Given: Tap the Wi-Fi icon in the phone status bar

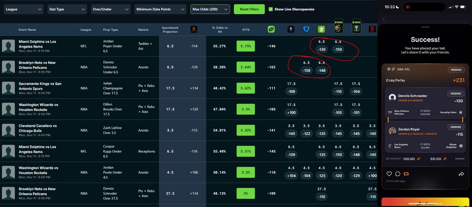Looking at the screenshot, I should pyautogui.click(x=456, y=7).
